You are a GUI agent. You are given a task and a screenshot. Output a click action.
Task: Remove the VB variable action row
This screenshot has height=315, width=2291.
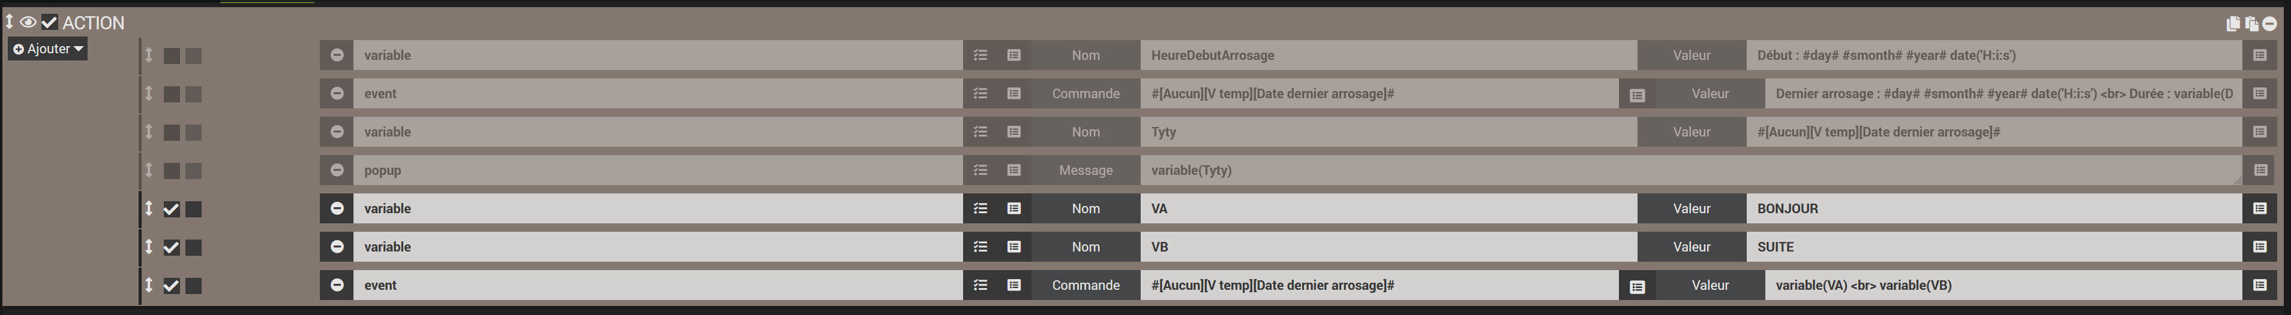(x=337, y=247)
